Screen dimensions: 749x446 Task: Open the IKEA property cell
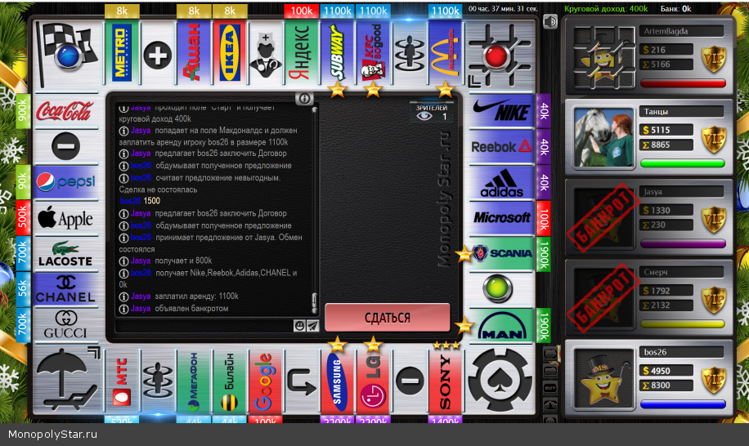(230, 52)
